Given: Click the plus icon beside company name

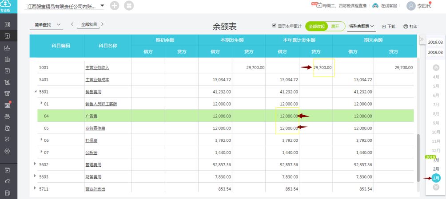Looking at the screenshot, I should [114, 6].
